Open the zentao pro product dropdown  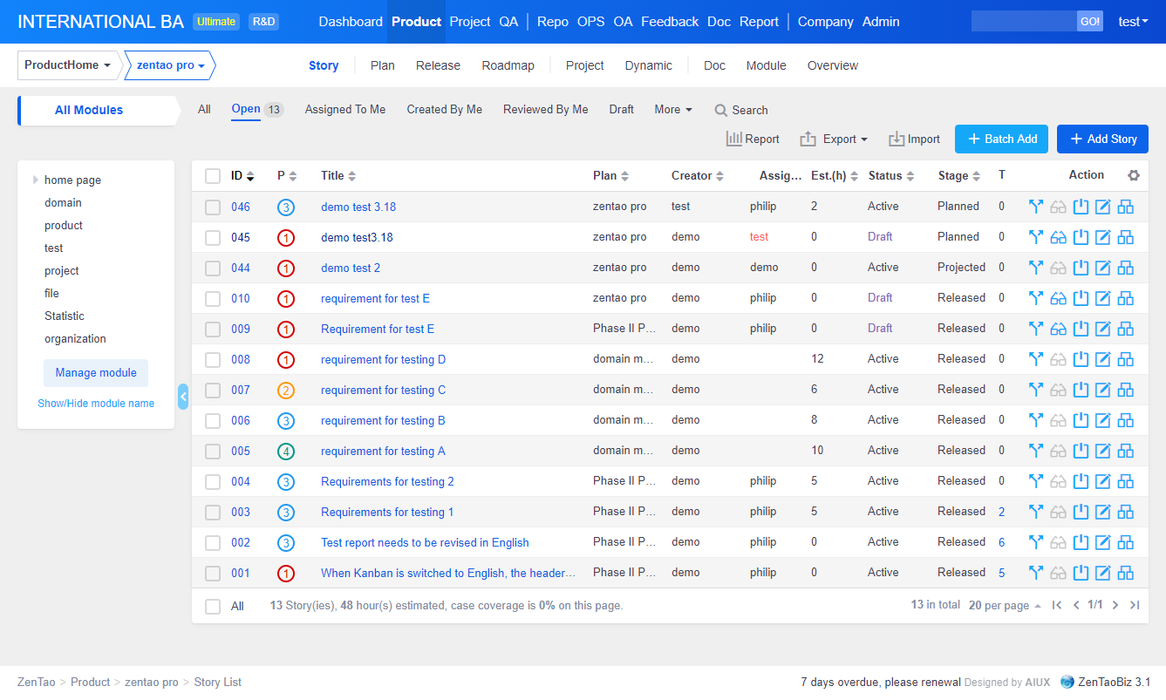coord(168,65)
